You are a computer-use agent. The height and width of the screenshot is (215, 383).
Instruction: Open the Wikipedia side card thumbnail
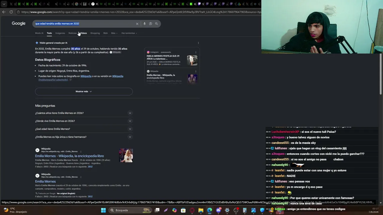tap(192, 79)
